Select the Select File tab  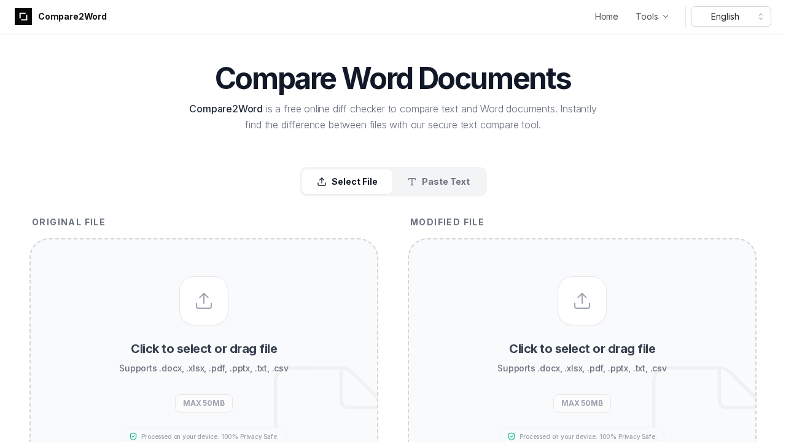[x=348, y=182]
